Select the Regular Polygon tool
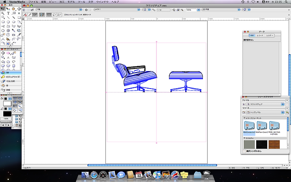The height and width of the screenshot is (182, 291). 3,30
